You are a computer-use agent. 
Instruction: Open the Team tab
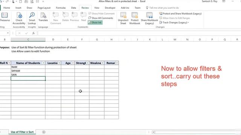[x=137, y=7]
